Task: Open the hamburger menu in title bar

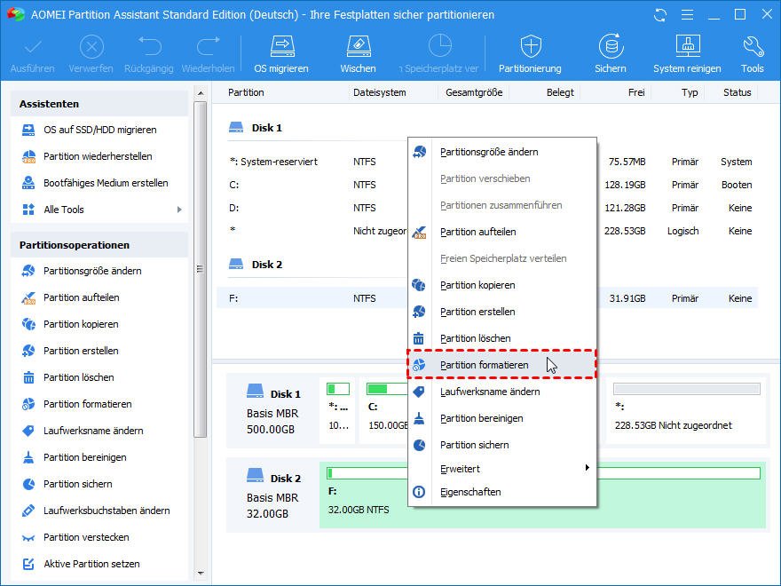Action: (687, 15)
